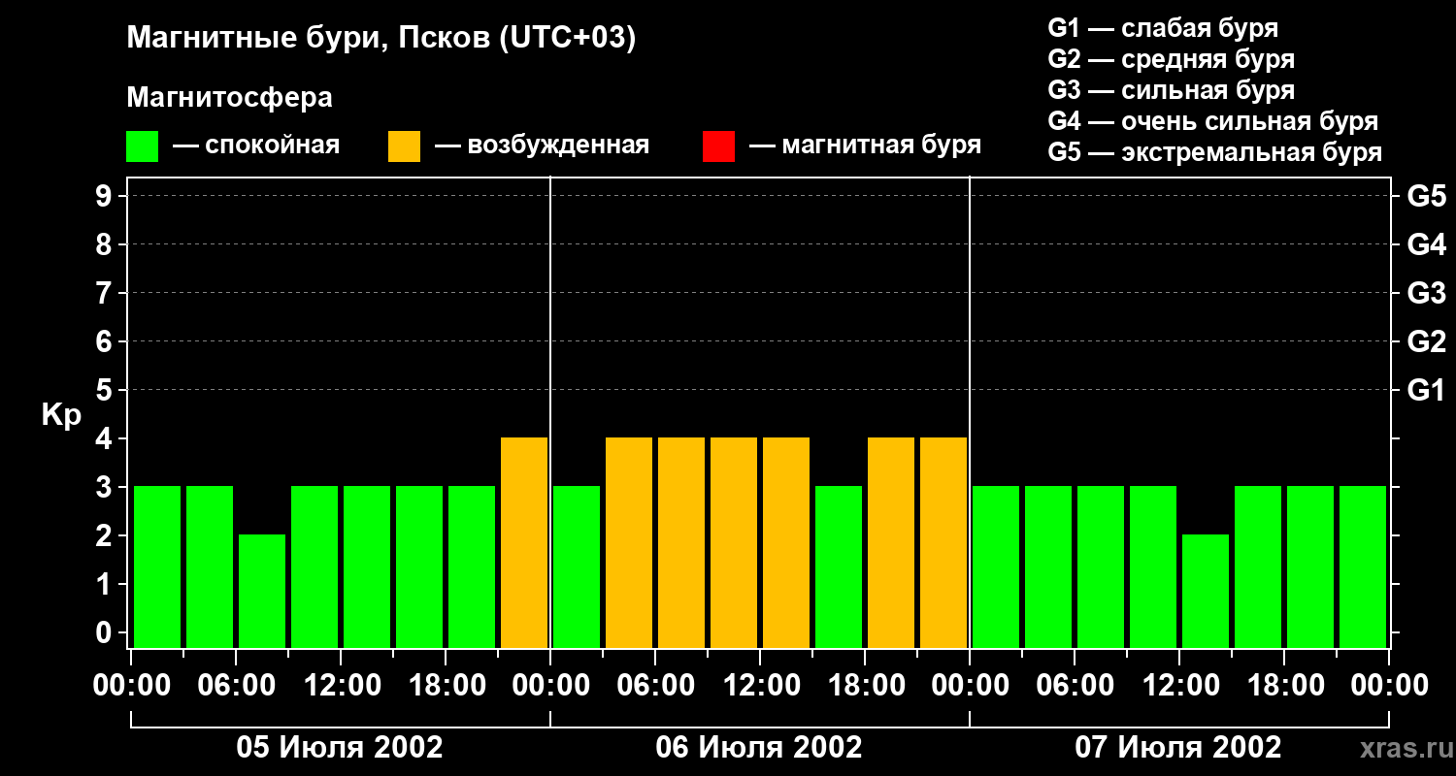Click the green 'спокойная' legend swatch
This screenshot has width=1456, height=776.
142,146
